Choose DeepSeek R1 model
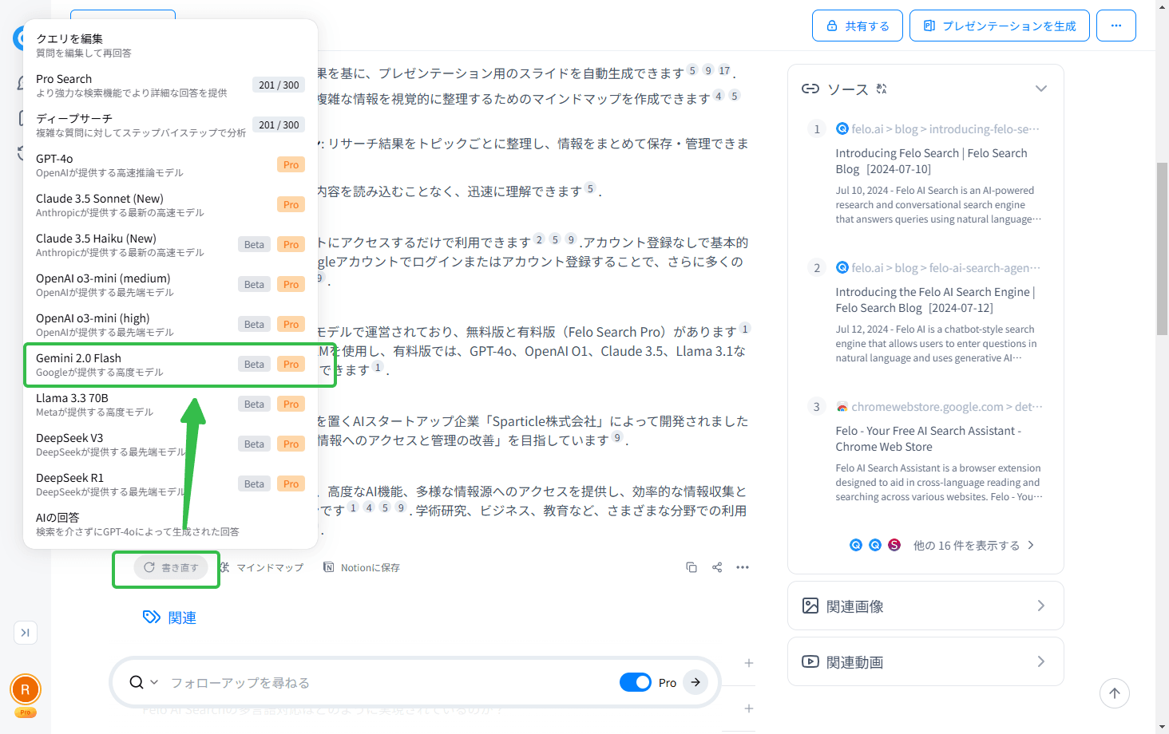 pos(170,484)
